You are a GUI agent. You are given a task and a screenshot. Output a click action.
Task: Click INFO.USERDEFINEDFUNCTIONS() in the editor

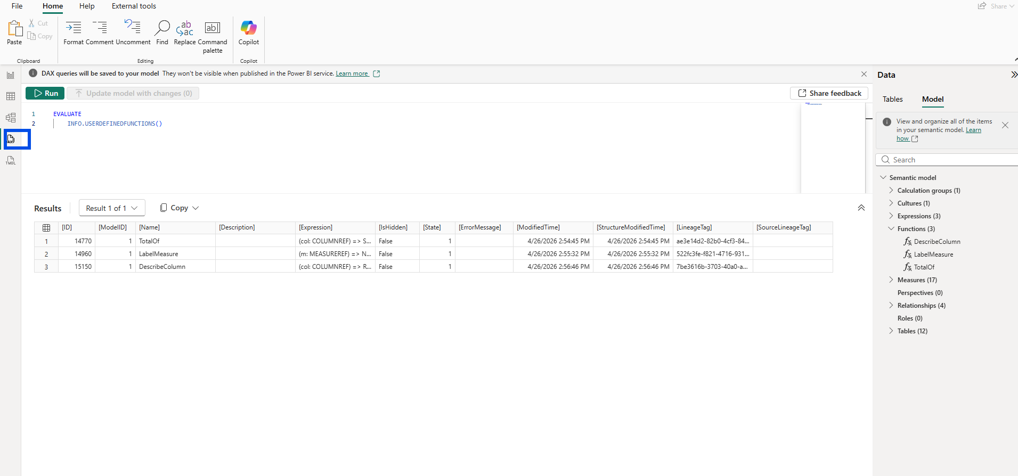[x=115, y=124]
